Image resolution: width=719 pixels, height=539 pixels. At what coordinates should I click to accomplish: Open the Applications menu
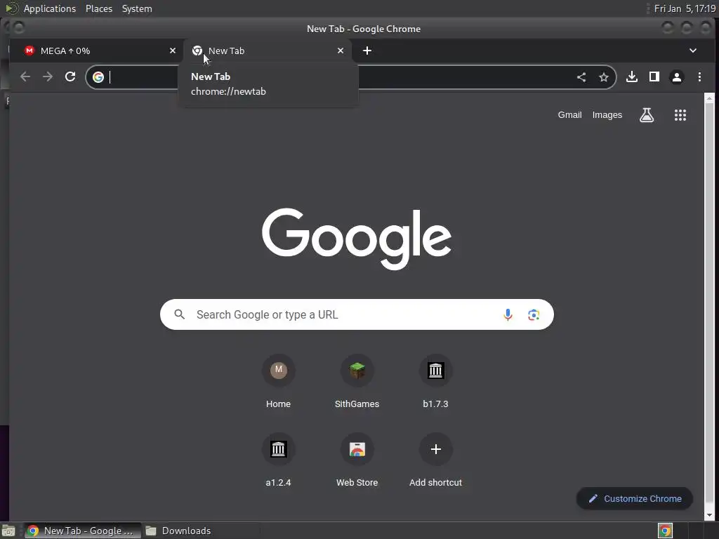(x=50, y=8)
